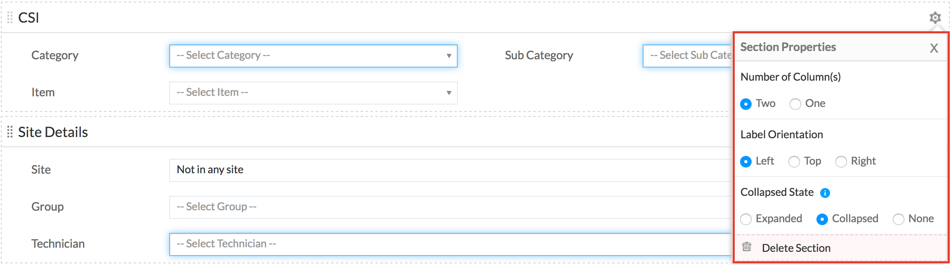Click the Collapsed State info icon

(x=825, y=193)
